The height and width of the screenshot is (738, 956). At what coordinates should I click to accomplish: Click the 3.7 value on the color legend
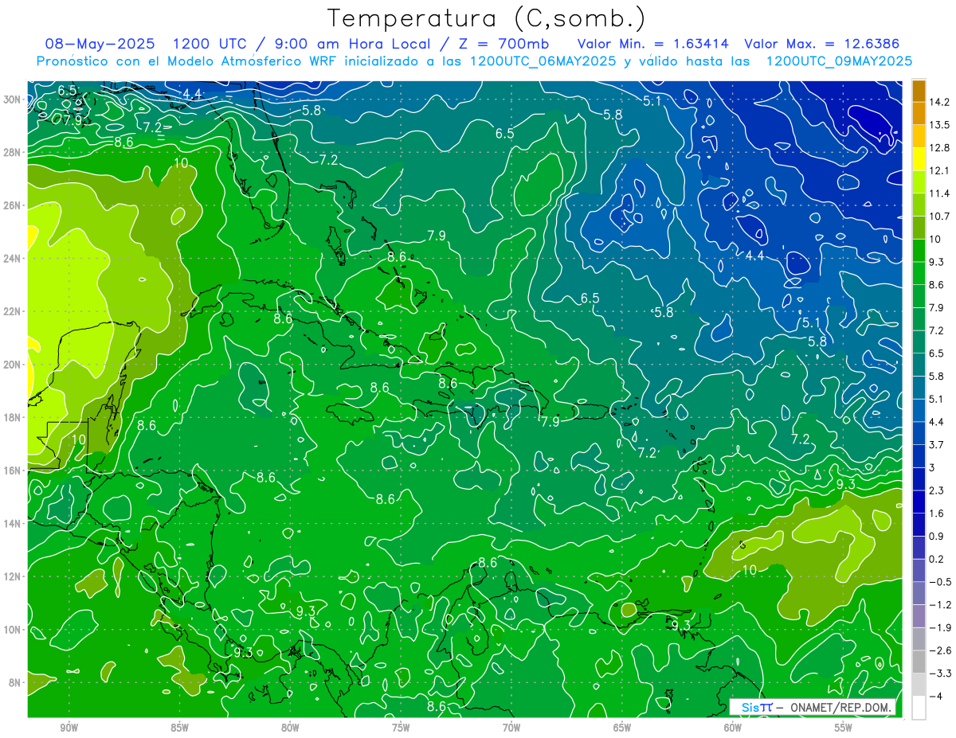coord(937,445)
